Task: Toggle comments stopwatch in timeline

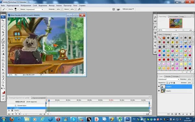Action: click(x=16, y=105)
